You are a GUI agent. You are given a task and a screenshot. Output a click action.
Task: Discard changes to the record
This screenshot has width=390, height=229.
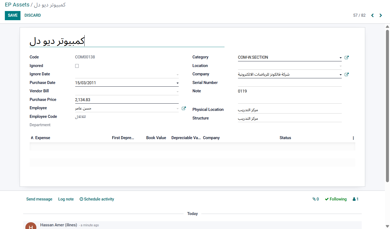(33, 15)
